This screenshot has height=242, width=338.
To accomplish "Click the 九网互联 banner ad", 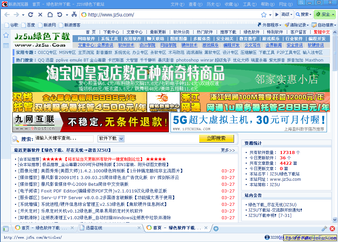I will (91, 122).
